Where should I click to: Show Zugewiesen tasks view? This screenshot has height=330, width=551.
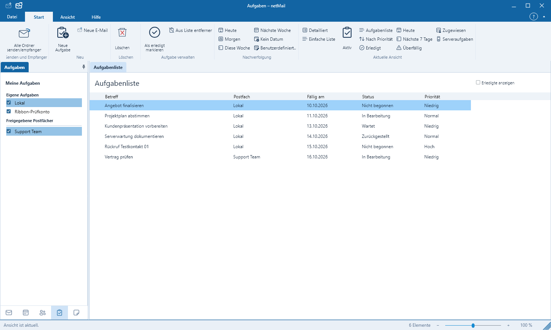coord(451,30)
